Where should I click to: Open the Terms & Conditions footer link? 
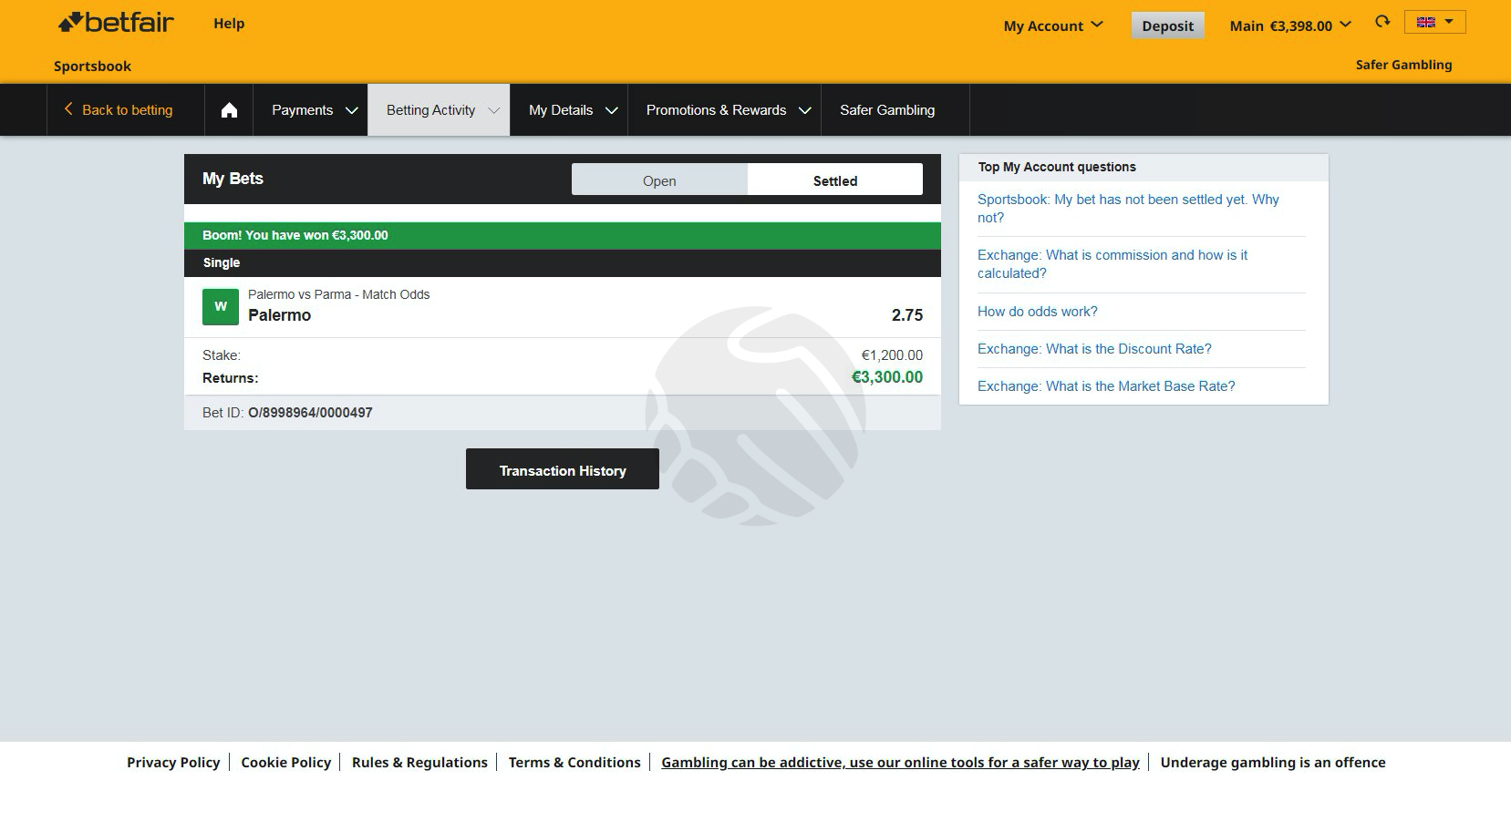tap(574, 762)
